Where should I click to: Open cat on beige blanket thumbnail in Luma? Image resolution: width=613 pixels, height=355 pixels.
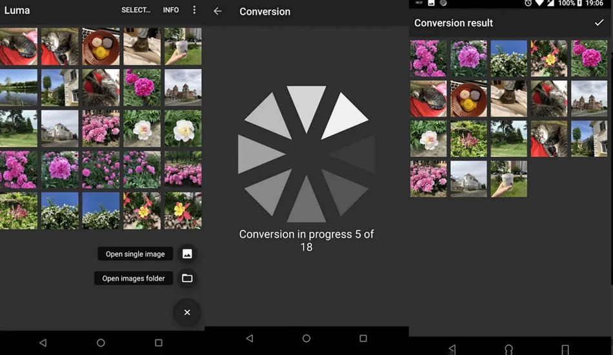click(142, 46)
